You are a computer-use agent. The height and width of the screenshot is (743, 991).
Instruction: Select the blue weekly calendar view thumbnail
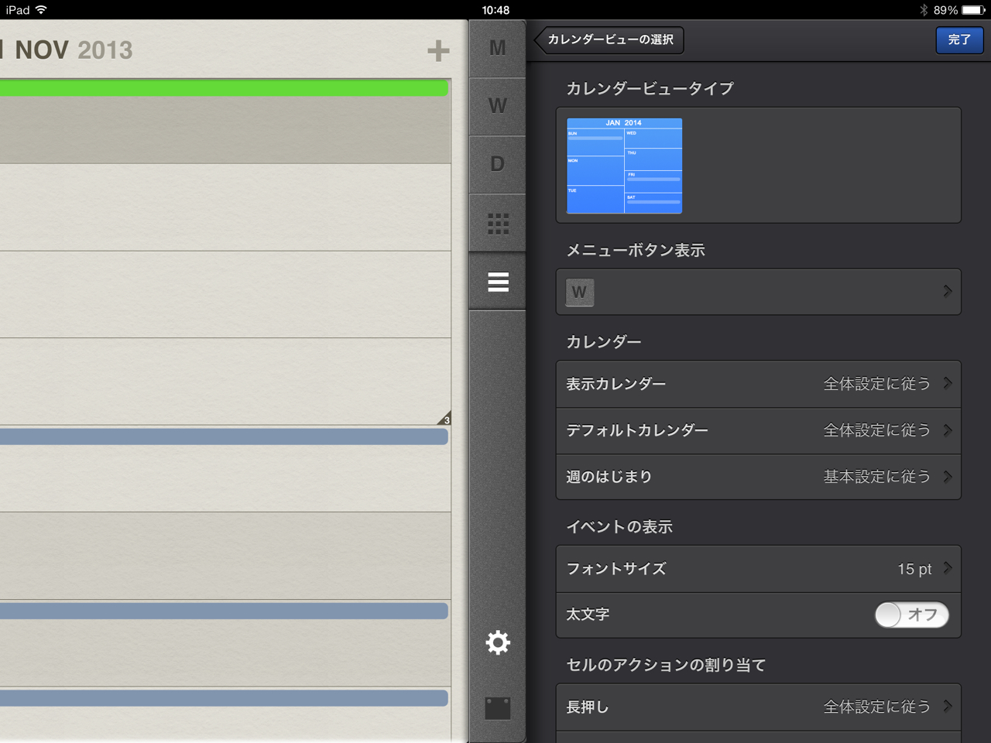point(624,166)
